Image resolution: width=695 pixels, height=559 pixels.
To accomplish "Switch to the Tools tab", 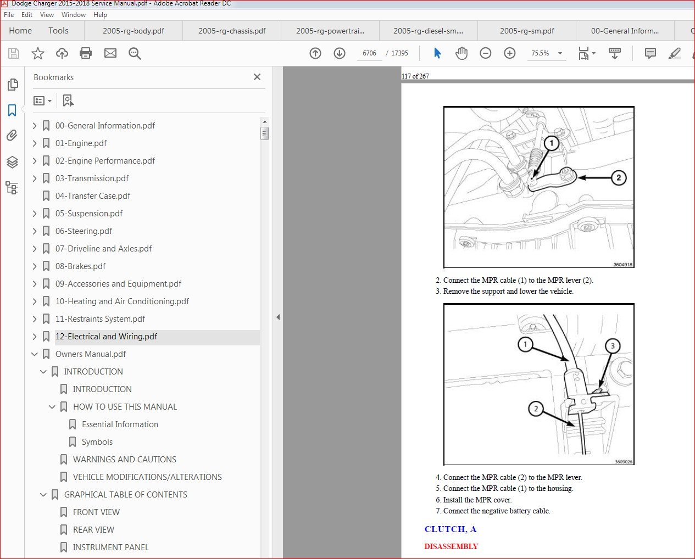I will 58,31.
